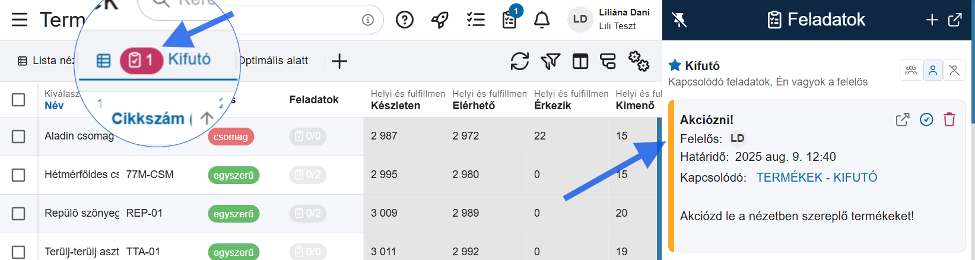Screen dimensions: 975x260
Task: Open the table settings gears icon
Action: pos(639,61)
